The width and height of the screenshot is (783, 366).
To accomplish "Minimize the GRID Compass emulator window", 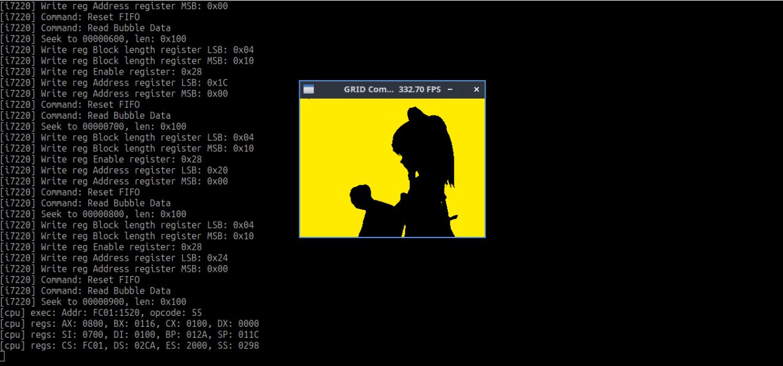I will coord(450,89).
